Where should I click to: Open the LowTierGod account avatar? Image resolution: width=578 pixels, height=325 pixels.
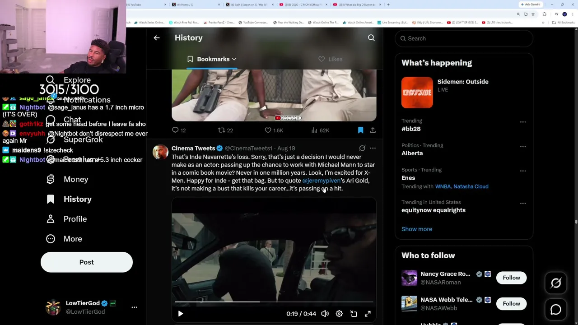click(53, 307)
